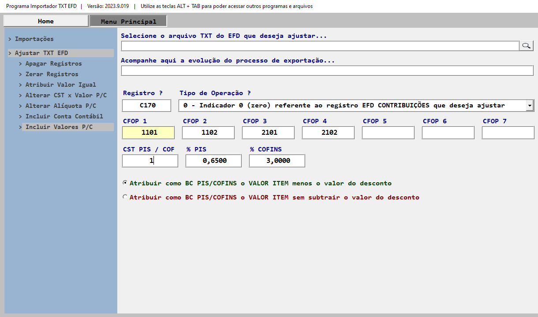The image size is (538, 317).
Task: Open Alterar Alíquota P/C item
Action: (x=60, y=106)
